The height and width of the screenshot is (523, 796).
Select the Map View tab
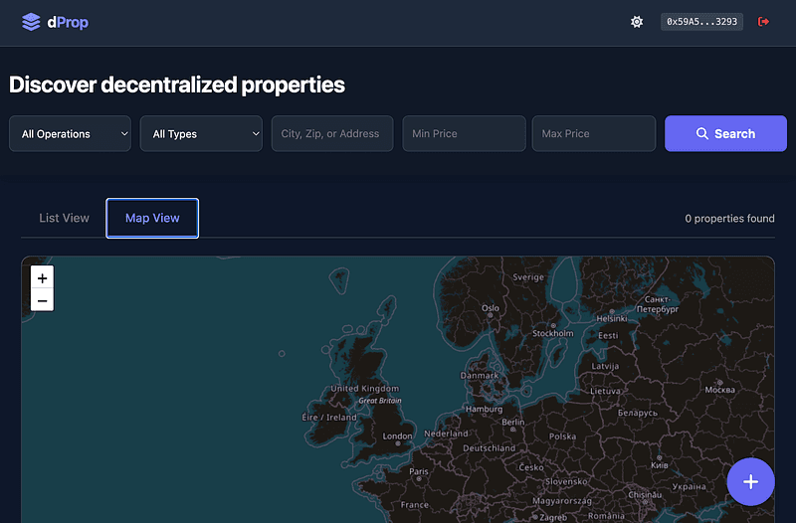click(x=152, y=218)
